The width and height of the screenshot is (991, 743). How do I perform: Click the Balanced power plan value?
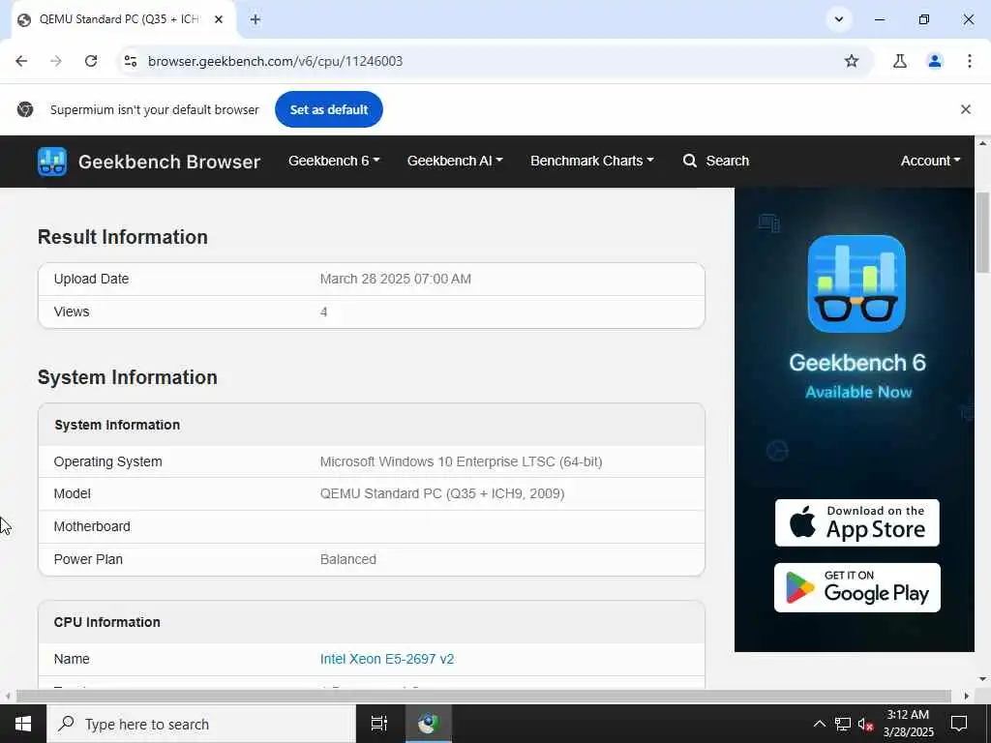pyautogui.click(x=347, y=559)
